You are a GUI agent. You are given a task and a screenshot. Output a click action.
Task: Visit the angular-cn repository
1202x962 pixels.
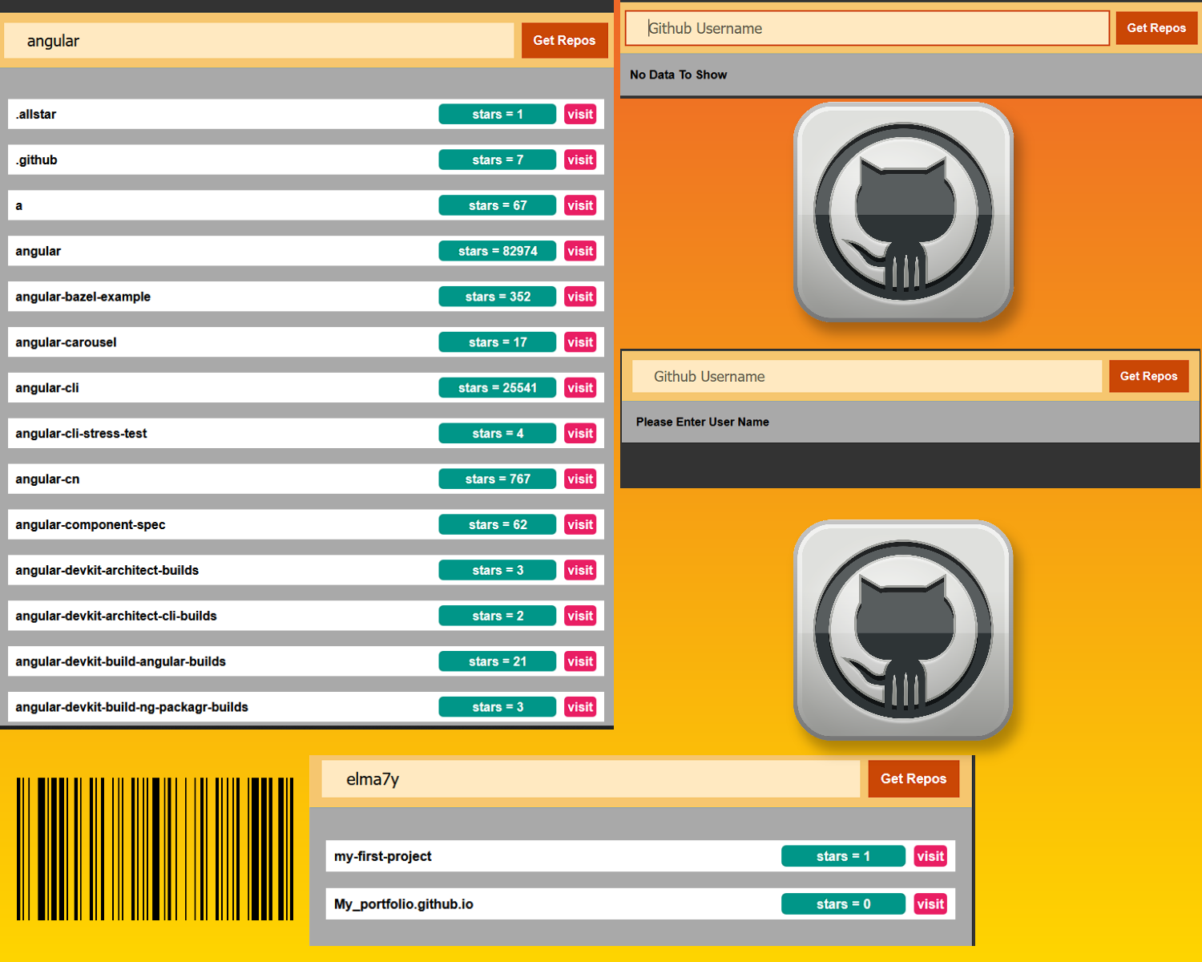click(580, 479)
